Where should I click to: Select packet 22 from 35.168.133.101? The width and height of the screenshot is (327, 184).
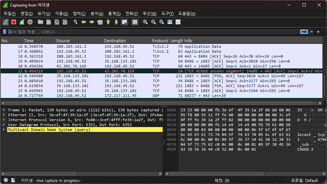click(161, 76)
